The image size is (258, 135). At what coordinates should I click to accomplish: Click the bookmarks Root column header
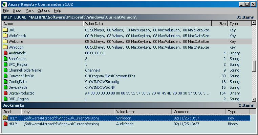click(x=12, y=111)
